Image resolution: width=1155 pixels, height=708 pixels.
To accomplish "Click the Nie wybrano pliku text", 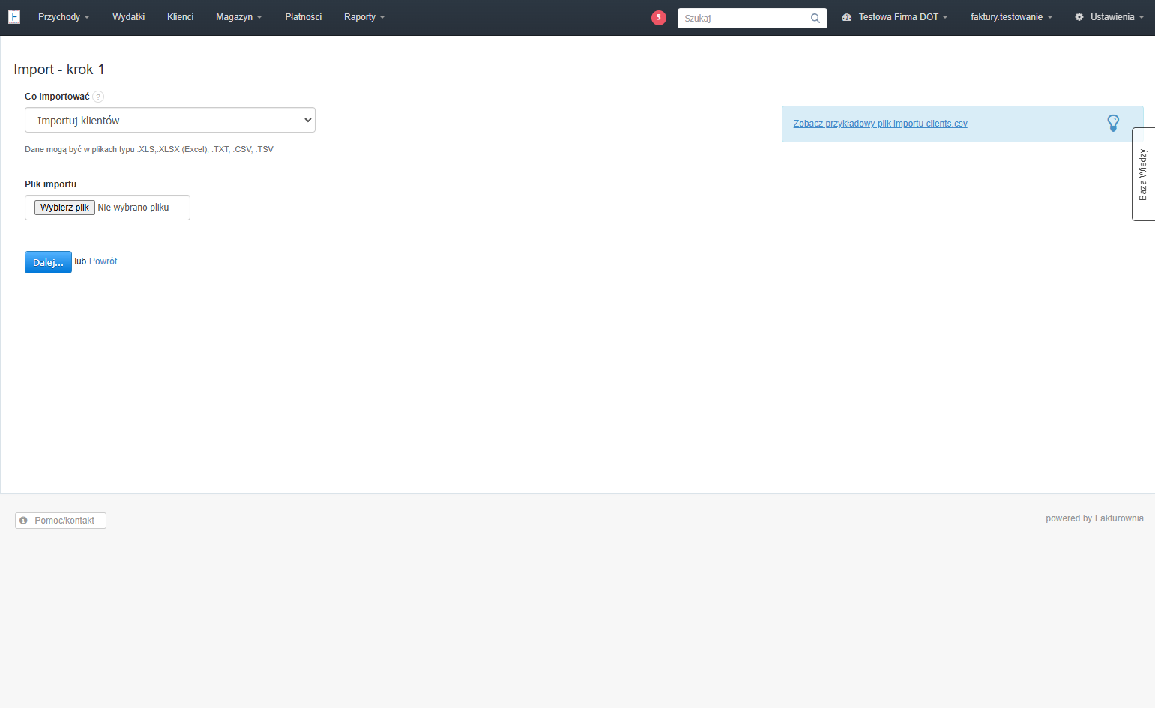I will click(x=133, y=208).
